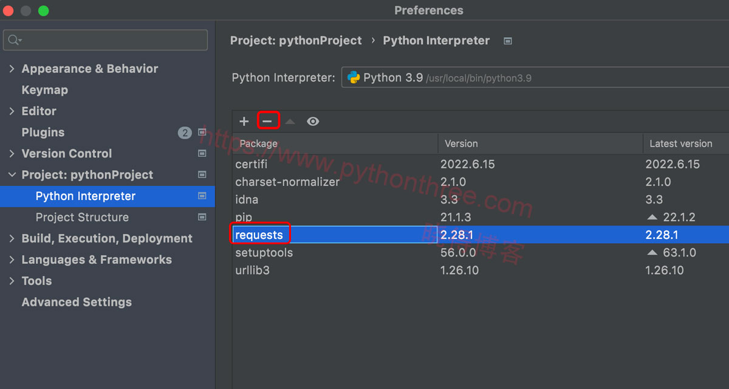Viewport: 729px width, 389px height.
Task: Select the charset-normalizer package row
Action: [x=481, y=182]
